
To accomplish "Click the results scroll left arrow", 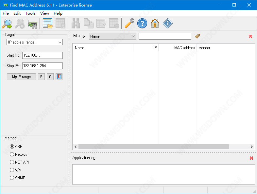I will 76,147.
